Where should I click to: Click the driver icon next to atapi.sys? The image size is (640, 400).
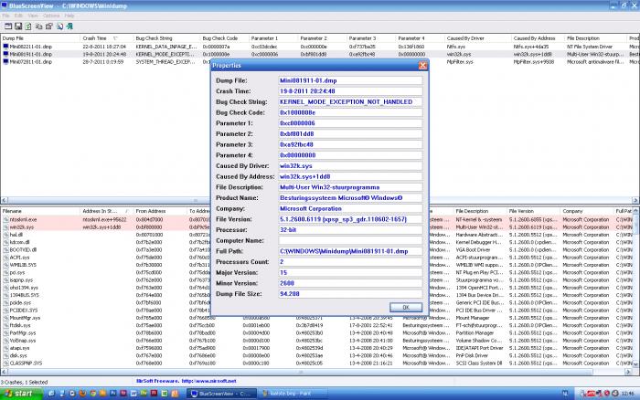5,348
